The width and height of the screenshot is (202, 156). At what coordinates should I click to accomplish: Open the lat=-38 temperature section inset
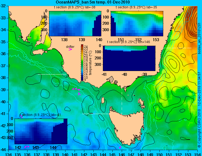pyautogui.click(x=75, y=24)
